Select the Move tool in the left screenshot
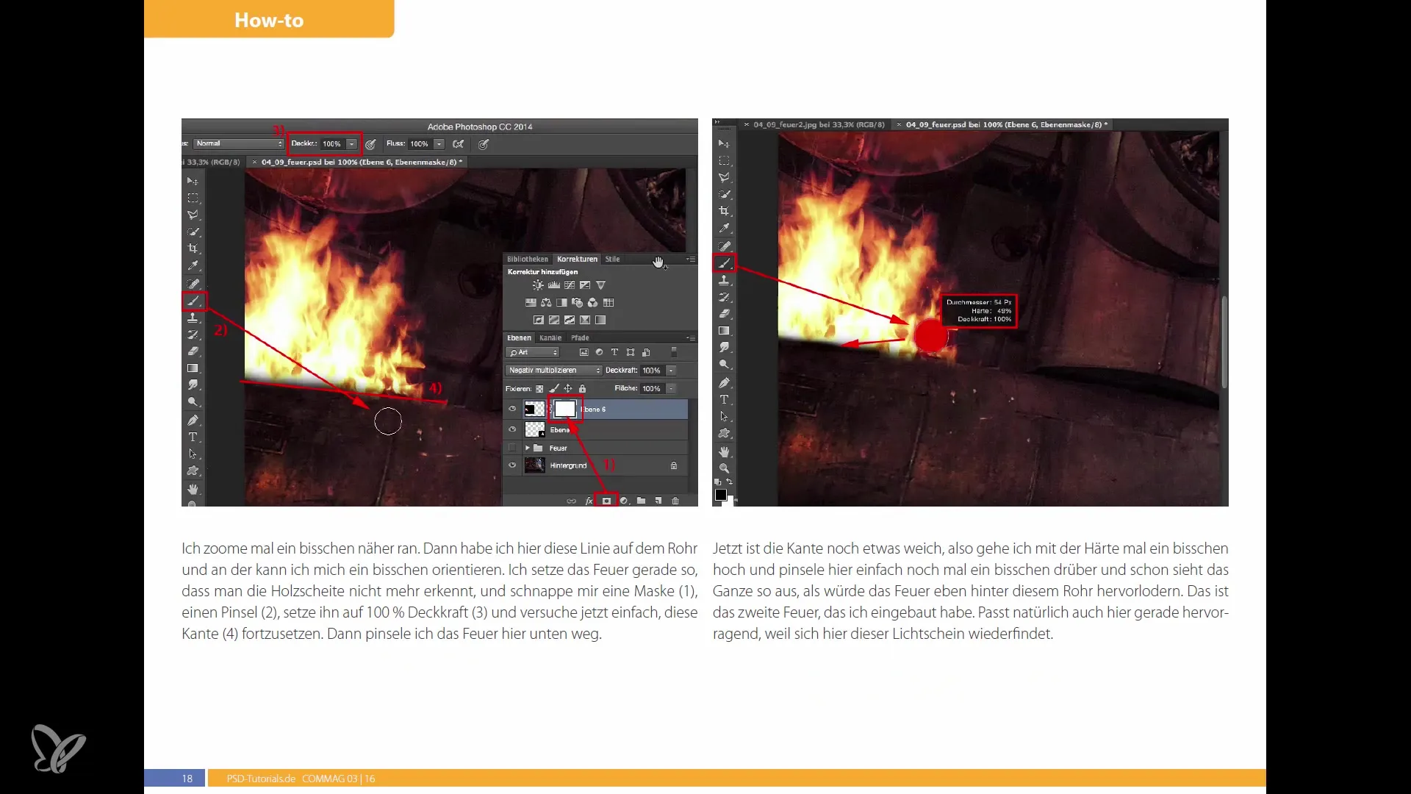This screenshot has width=1411, height=794. pos(193,181)
